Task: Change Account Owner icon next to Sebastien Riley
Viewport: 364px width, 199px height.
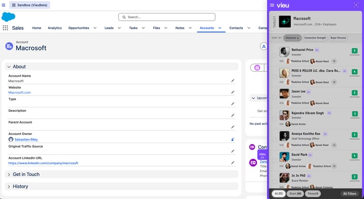Action: tap(233, 139)
